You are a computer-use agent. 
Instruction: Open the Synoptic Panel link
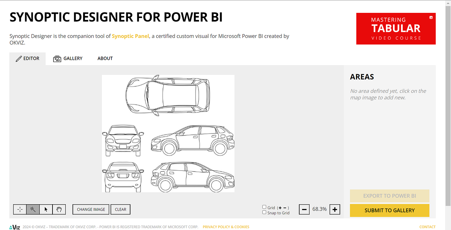(130, 36)
